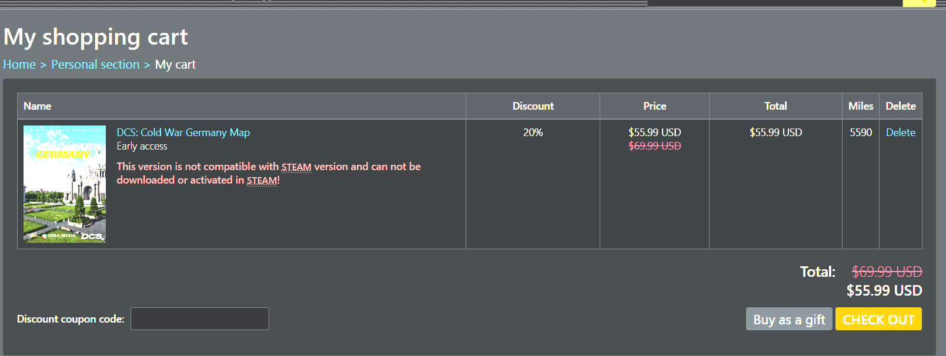Click the first STEAM abbreviation in warning
Screen dimensions: 946x356
tap(296, 167)
